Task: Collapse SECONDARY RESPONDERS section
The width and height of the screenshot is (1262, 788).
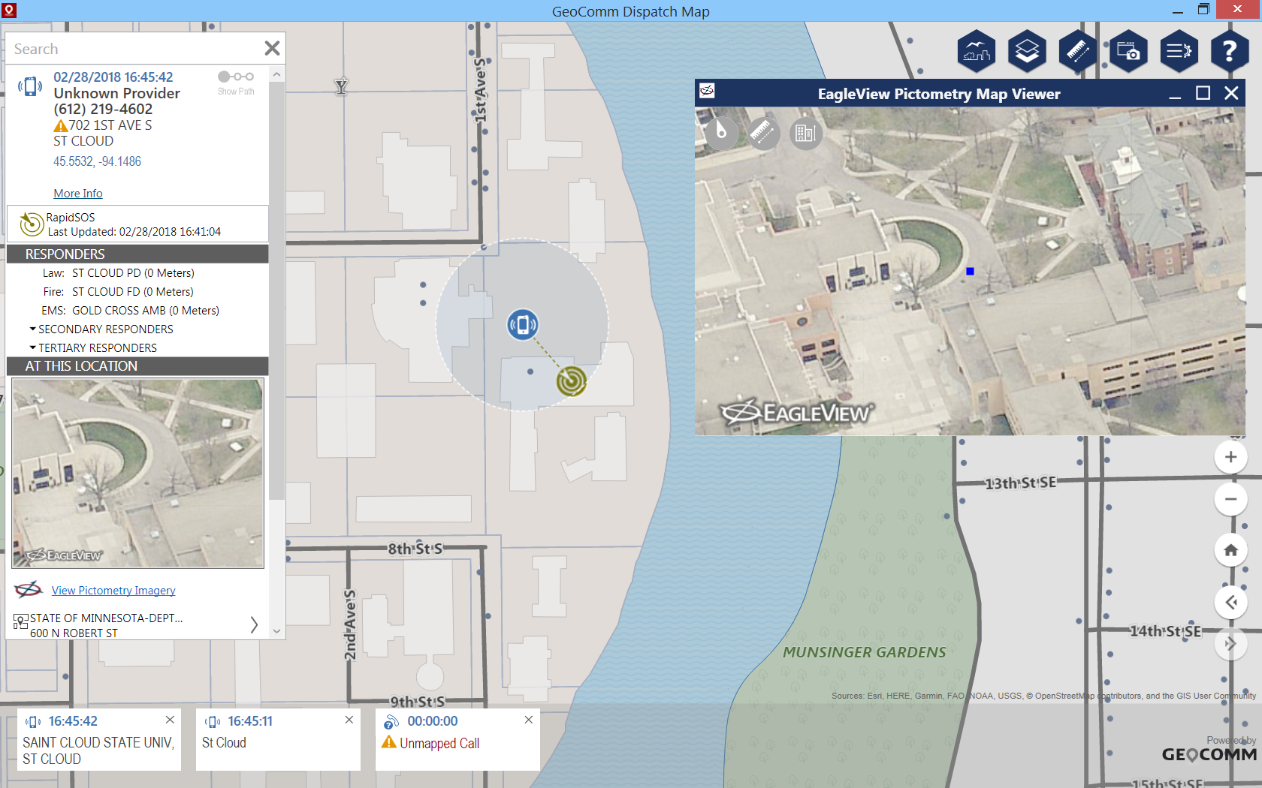Action: click(x=32, y=329)
